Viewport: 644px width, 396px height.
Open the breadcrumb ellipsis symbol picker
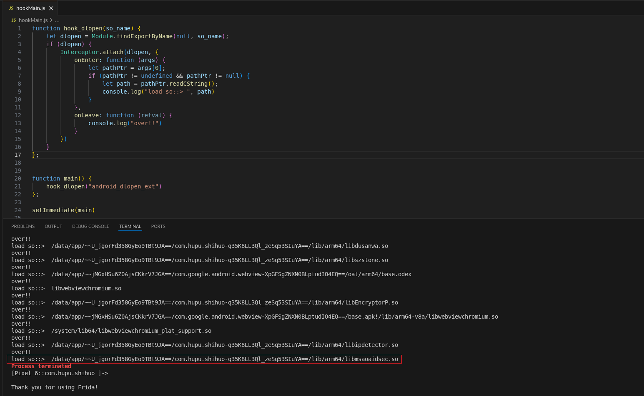point(57,20)
